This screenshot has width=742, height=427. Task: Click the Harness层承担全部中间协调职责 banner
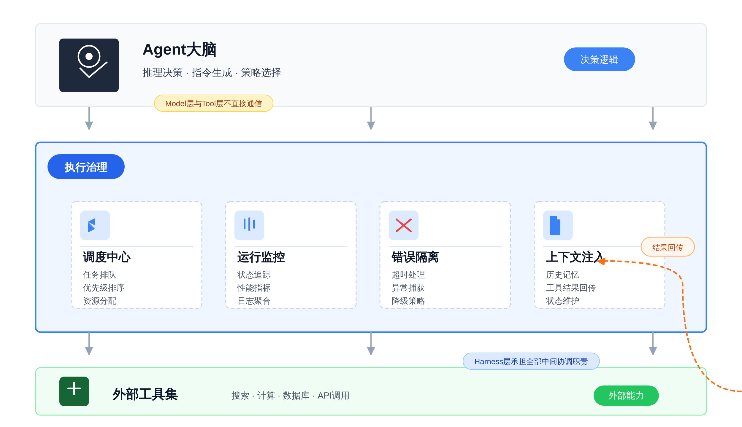[531, 361]
